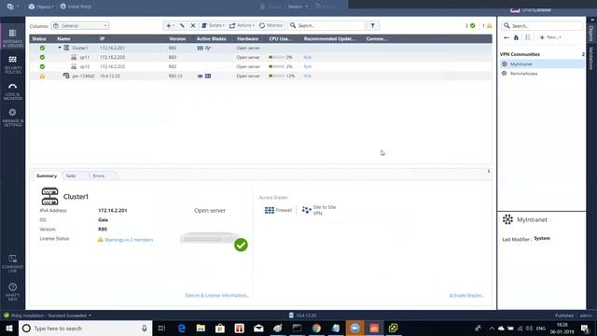Image resolution: width=597 pixels, height=336 pixels.
Task: Select the cp11 member row
Action: 261,57
